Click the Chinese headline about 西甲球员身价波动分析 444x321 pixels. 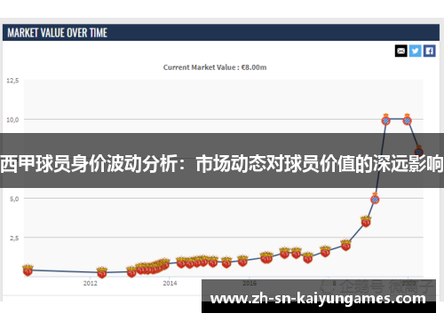click(222, 163)
